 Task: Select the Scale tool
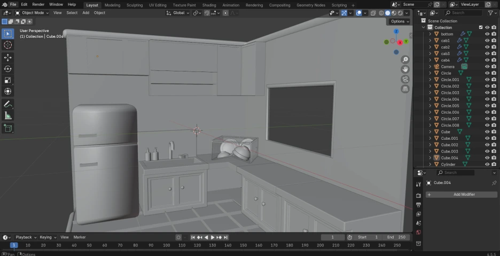click(x=8, y=80)
